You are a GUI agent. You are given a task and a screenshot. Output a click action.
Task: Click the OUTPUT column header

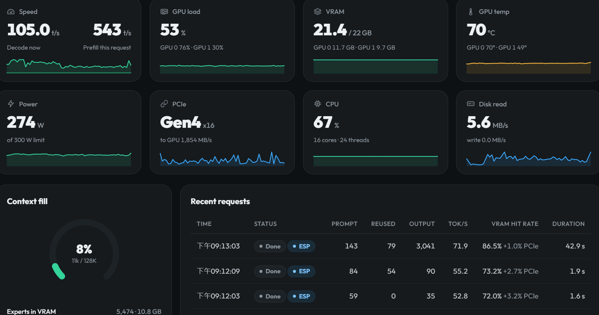[422, 224]
